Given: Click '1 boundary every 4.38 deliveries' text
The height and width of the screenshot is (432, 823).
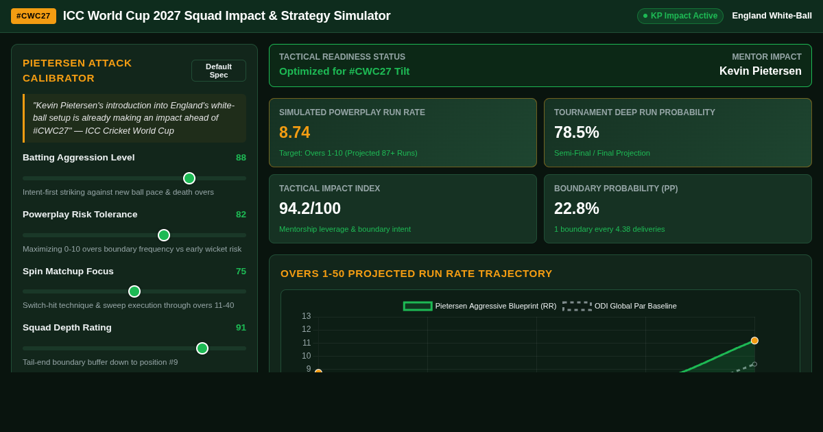Looking at the screenshot, I should [610, 229].
